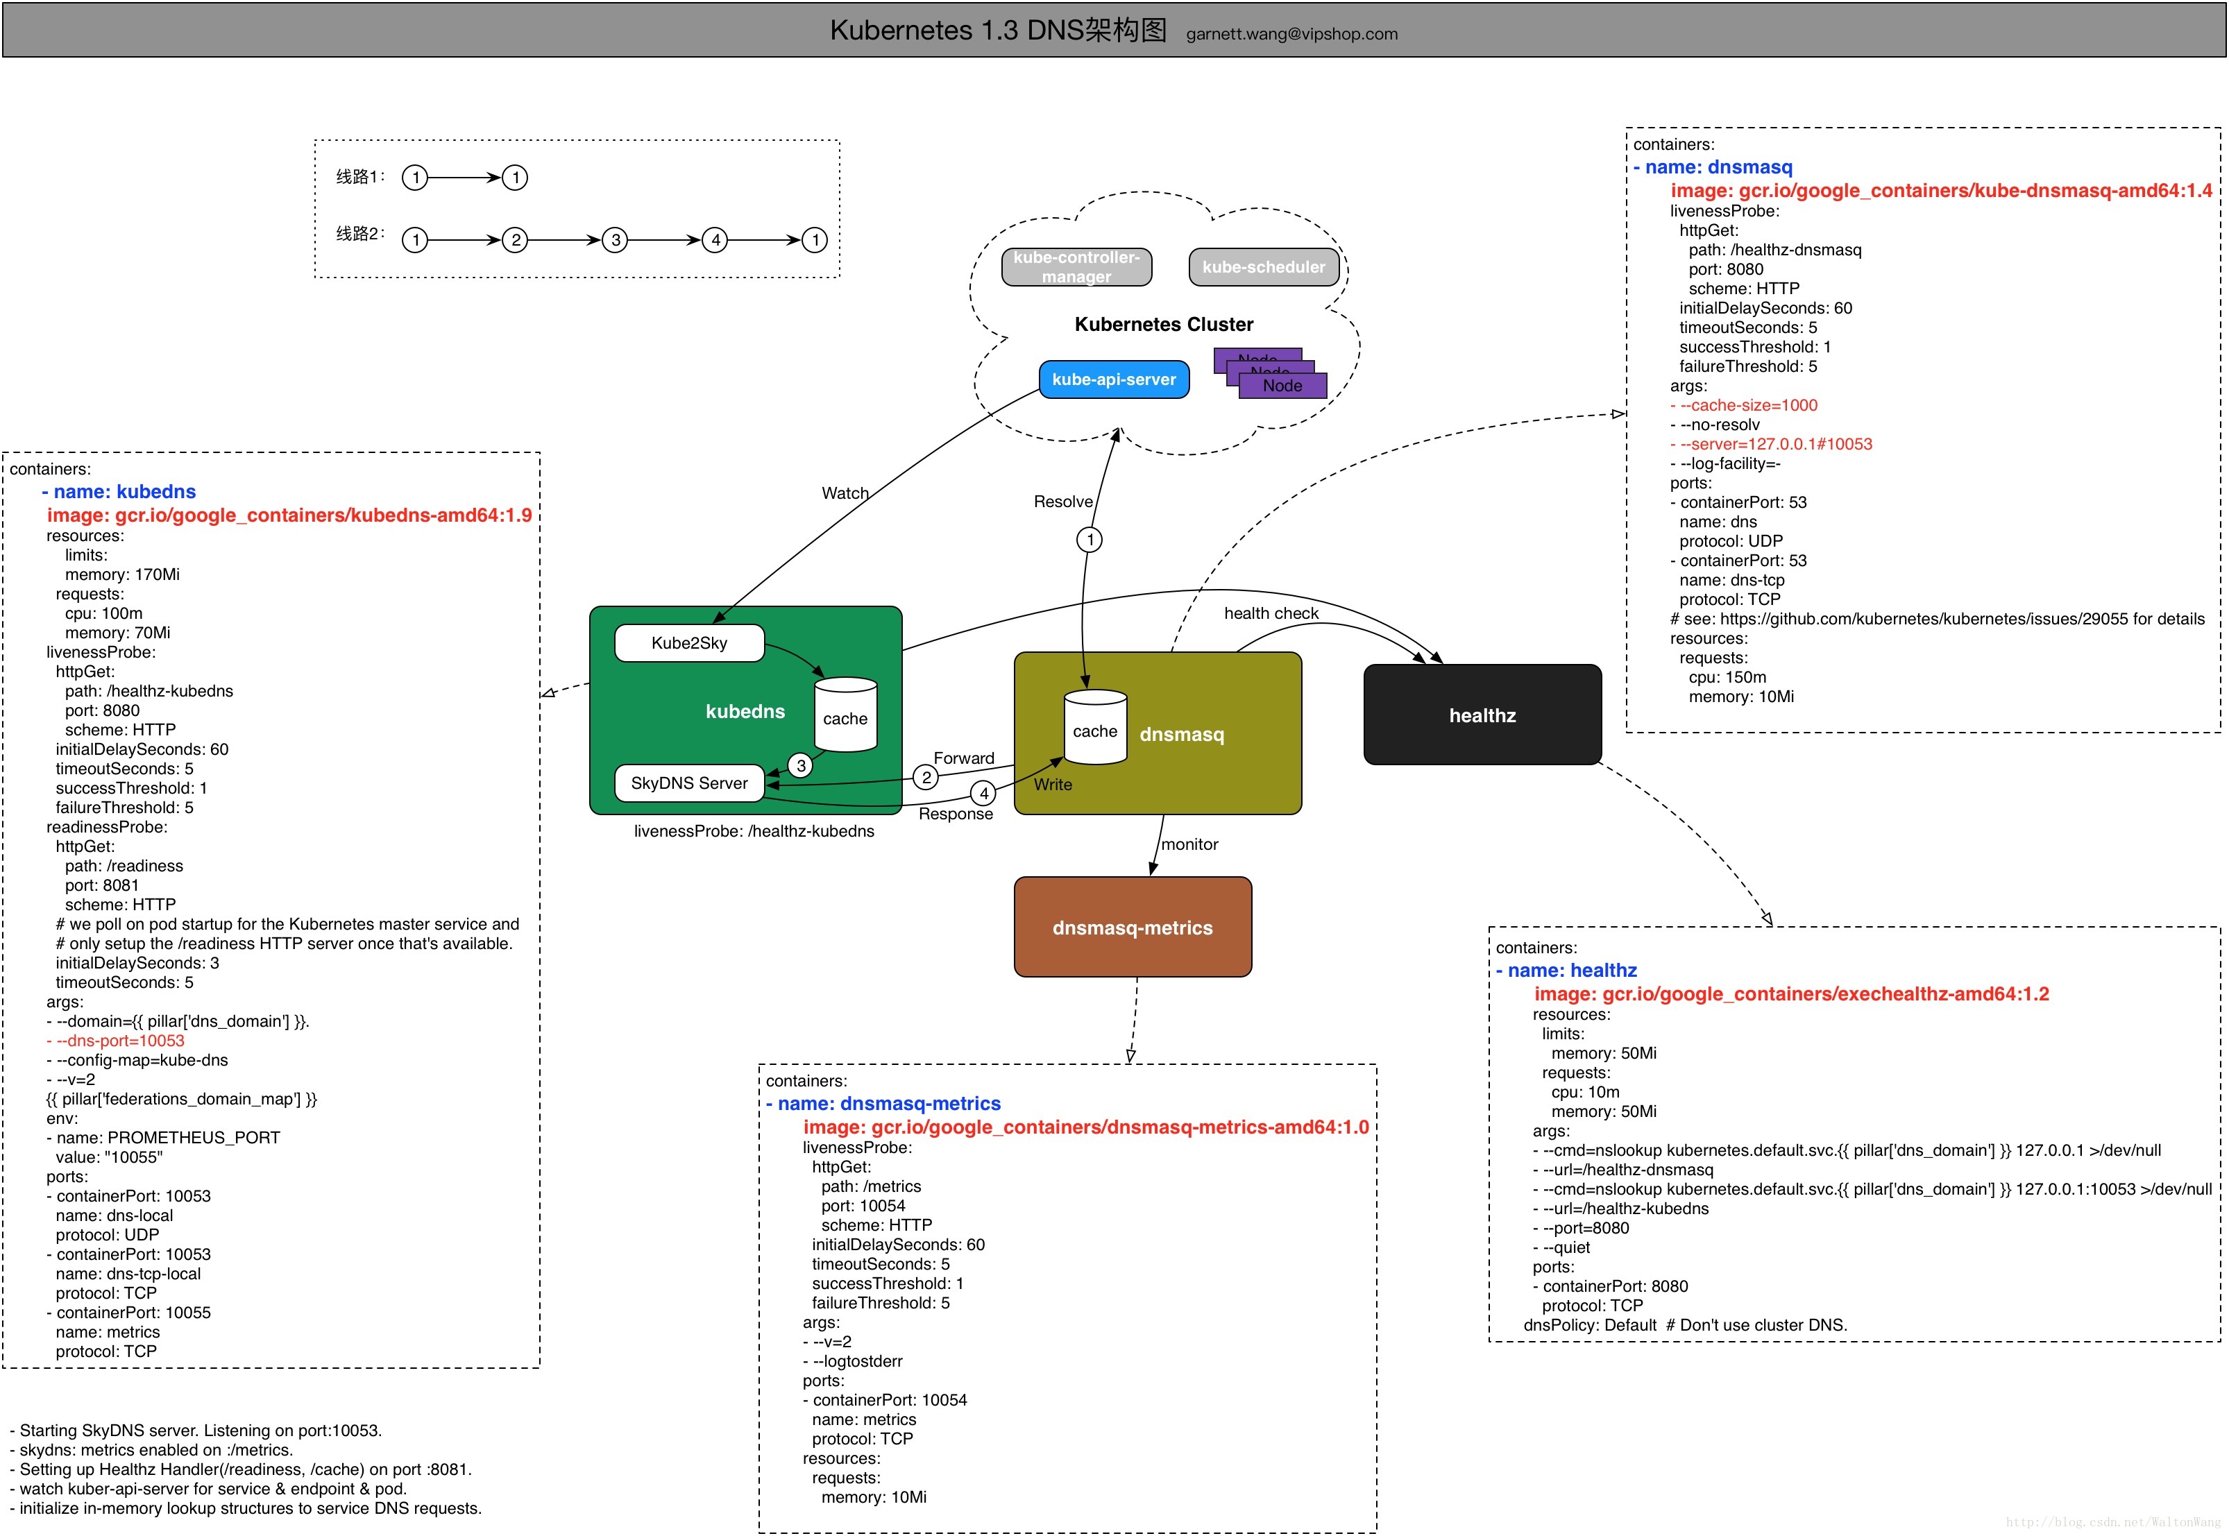Click 'livenessProbe: /healthz-kubedns' caption under kubedns
2229x1536 pixels.
754,832
